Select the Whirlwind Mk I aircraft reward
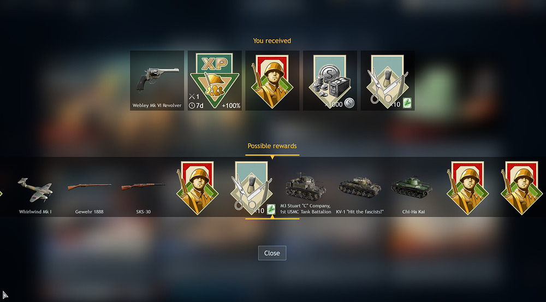The width and height of the screenshot is (546, 302). [x=35, y=194]
